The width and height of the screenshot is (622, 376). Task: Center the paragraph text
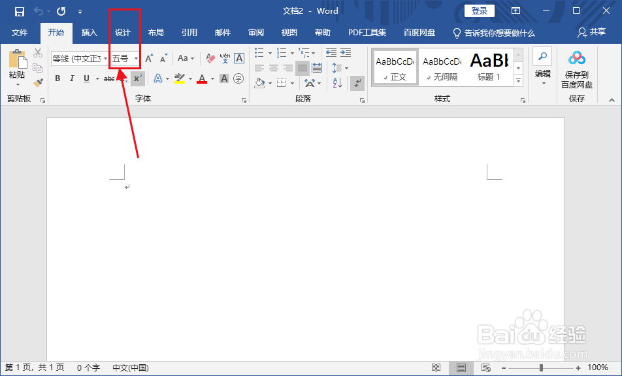pyautogui.click(x=273, y=68)
